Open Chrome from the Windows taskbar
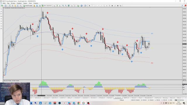This screenshot has width=187, height=105. tap(79, 103)
